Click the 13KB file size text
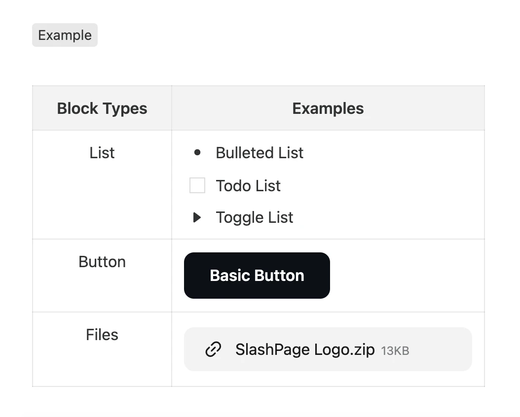The height and width of the screenshot is (417, 520). click(x=395, y=351)
